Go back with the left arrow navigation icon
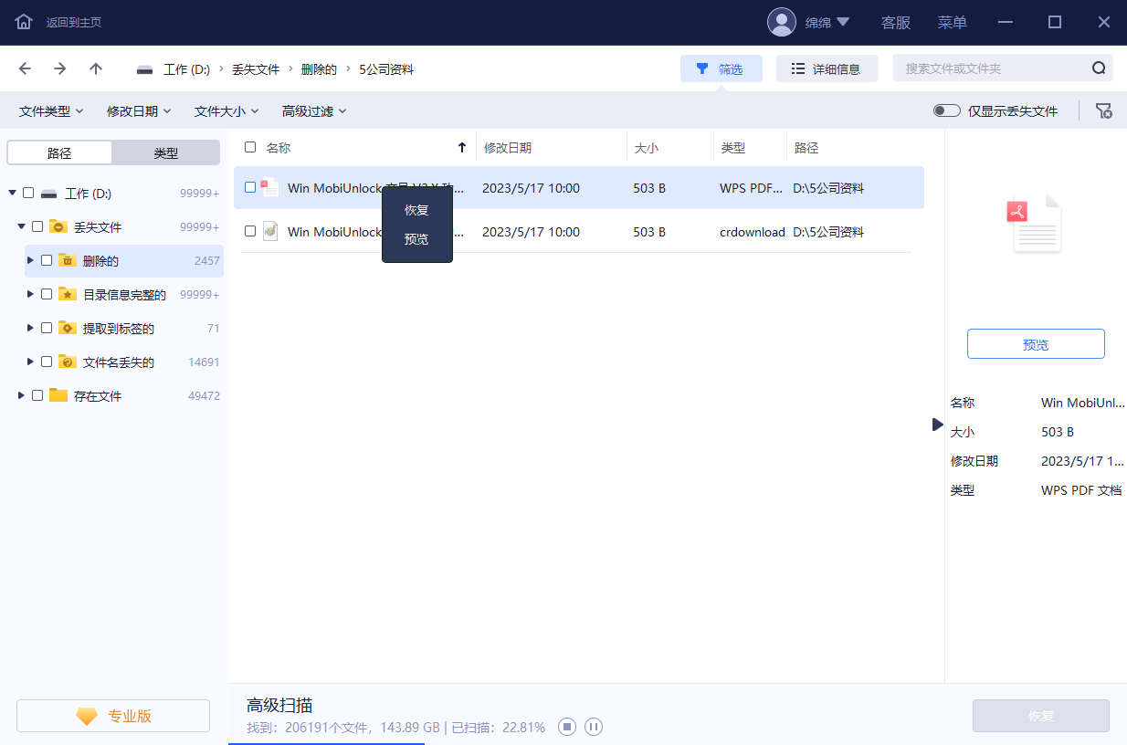The height and width of the screenshot is (745, 1127). coord(26,68)
